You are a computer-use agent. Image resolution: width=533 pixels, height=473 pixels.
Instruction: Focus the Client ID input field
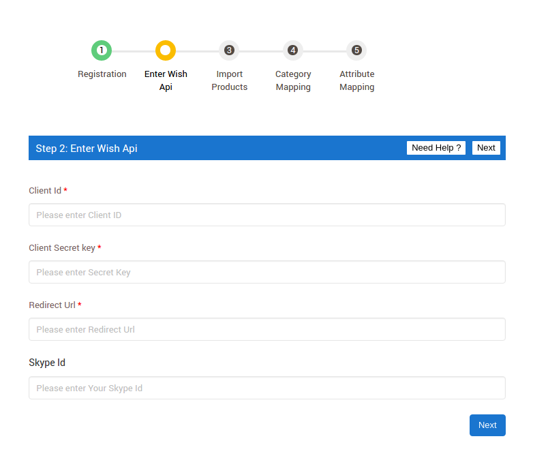tap(267, 215)
